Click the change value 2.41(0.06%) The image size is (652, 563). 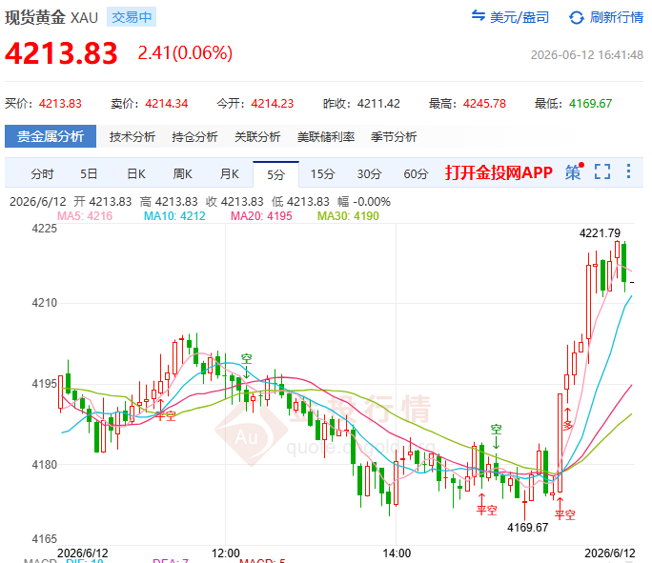click(x=185, y=52)
